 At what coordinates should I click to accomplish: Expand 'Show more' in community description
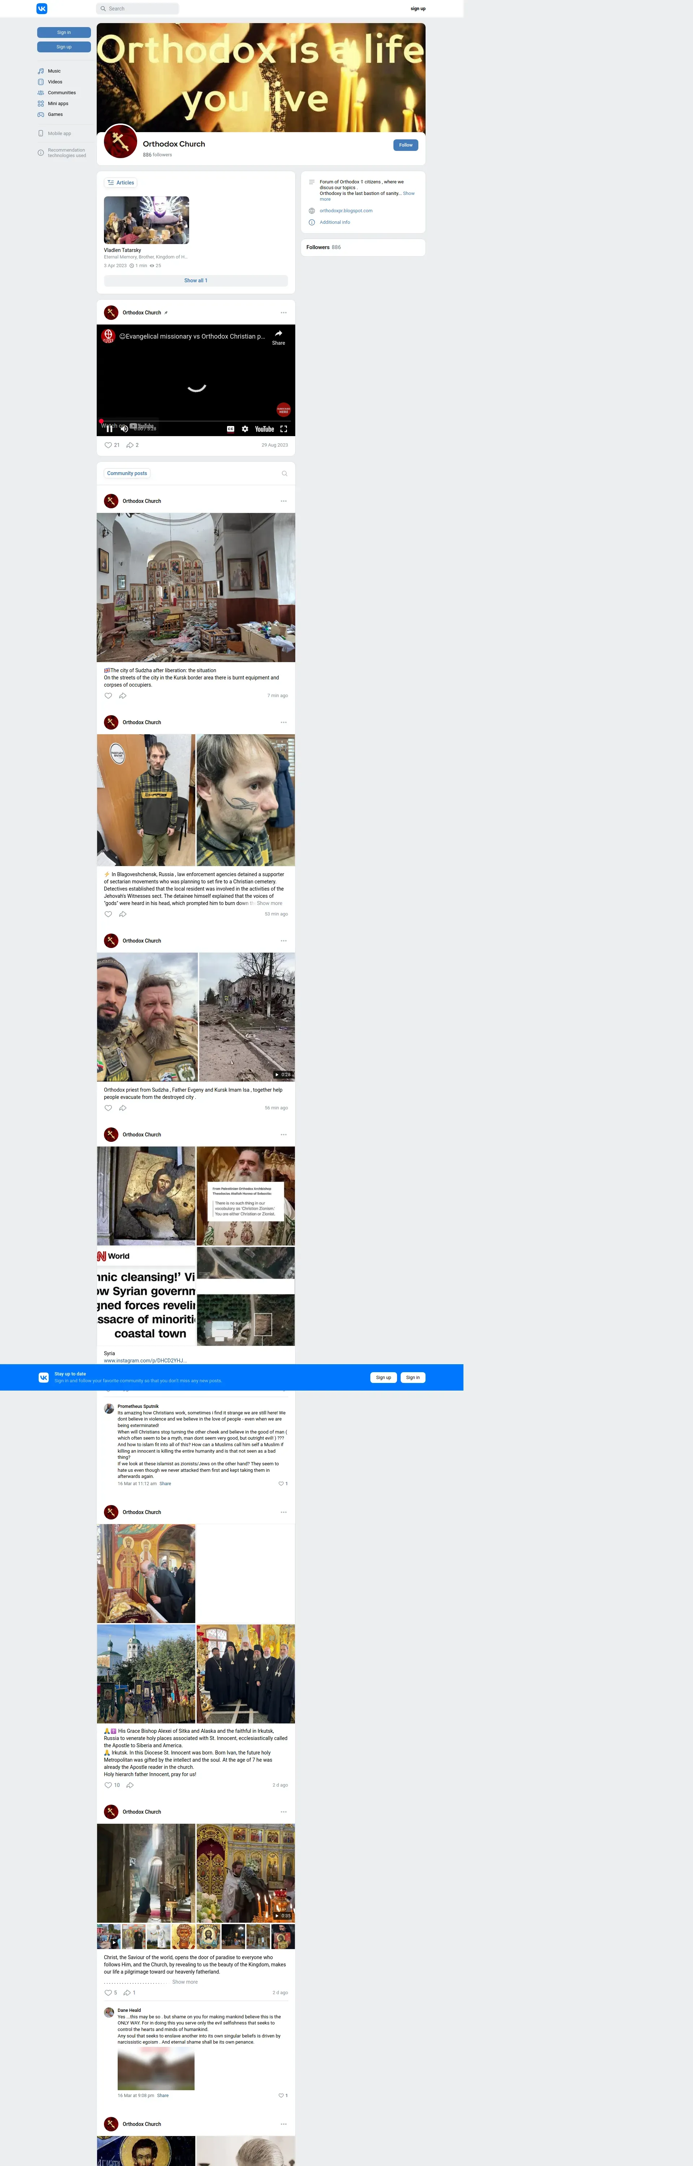(x=409, y=193)
